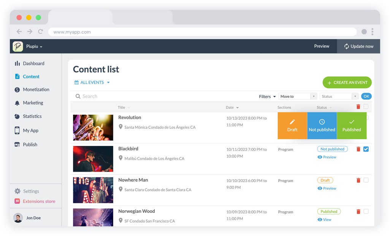Click the CREATE AN EVENT button
Viewport: 390px width, 236px height.
pyautogui.click(x=347, y=82)
